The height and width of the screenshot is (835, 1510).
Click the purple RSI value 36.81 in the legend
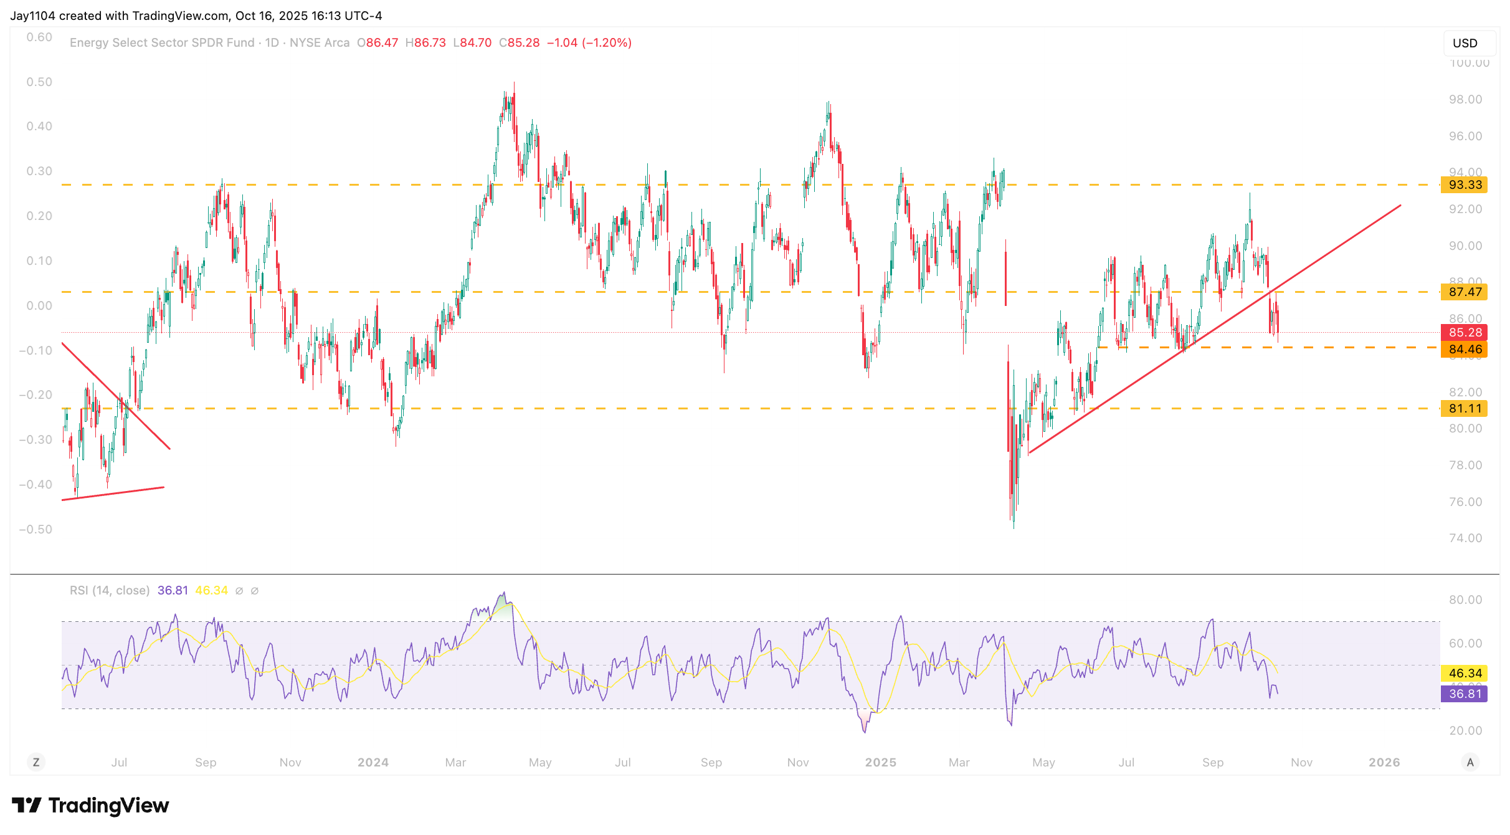pyautogui.click(x=173, y=590)
